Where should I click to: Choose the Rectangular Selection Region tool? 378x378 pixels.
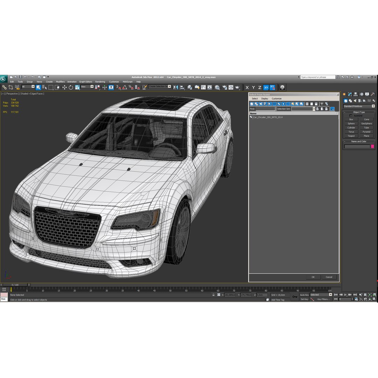click(51, 87)
